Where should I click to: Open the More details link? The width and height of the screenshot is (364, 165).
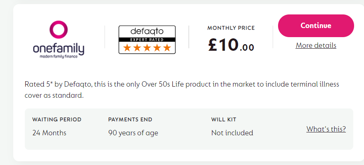point(316,45)
